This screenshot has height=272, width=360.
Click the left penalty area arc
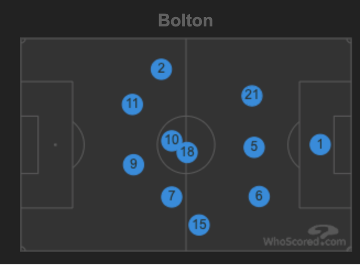[x=79, y=145]
